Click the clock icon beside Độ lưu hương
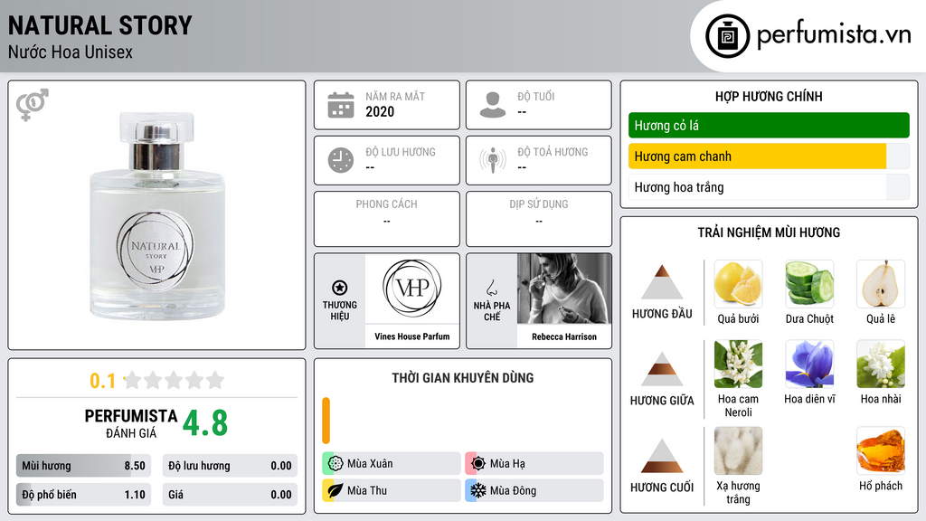 341,160
